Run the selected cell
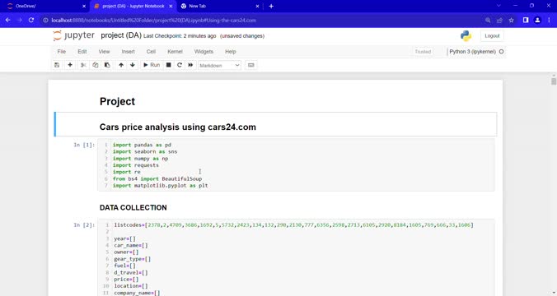This screenshot has height=296, width=557. pos(152,65)
